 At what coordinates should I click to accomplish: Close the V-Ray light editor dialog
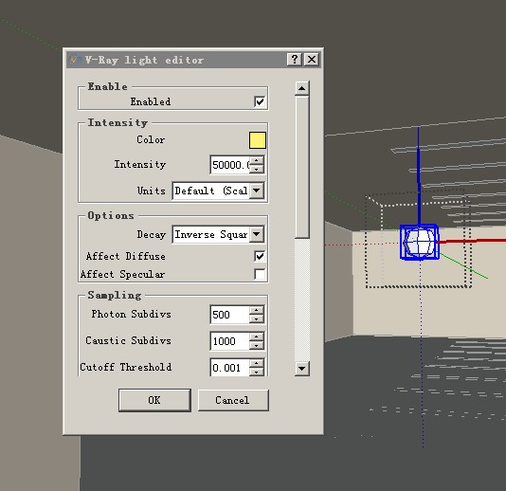(x=312, y=60)
